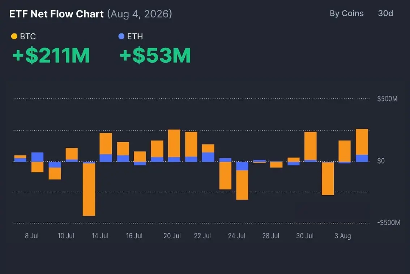
Task: Change the 30d time range
Action: 385,13
